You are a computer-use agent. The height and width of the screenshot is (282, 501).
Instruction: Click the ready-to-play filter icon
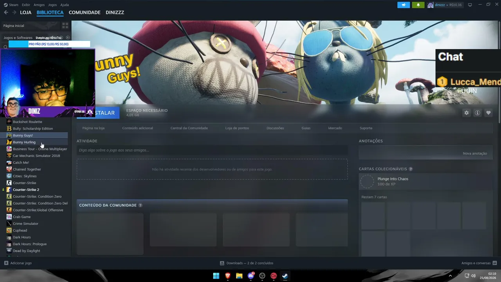68,38
